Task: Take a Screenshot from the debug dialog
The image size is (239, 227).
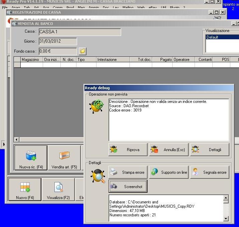Action: 128,186
